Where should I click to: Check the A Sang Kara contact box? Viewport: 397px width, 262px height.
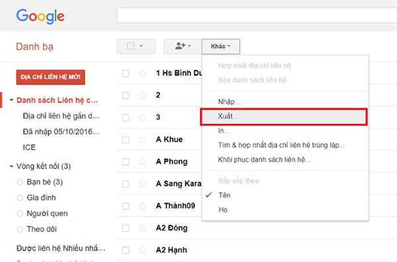tap(126, 184)
